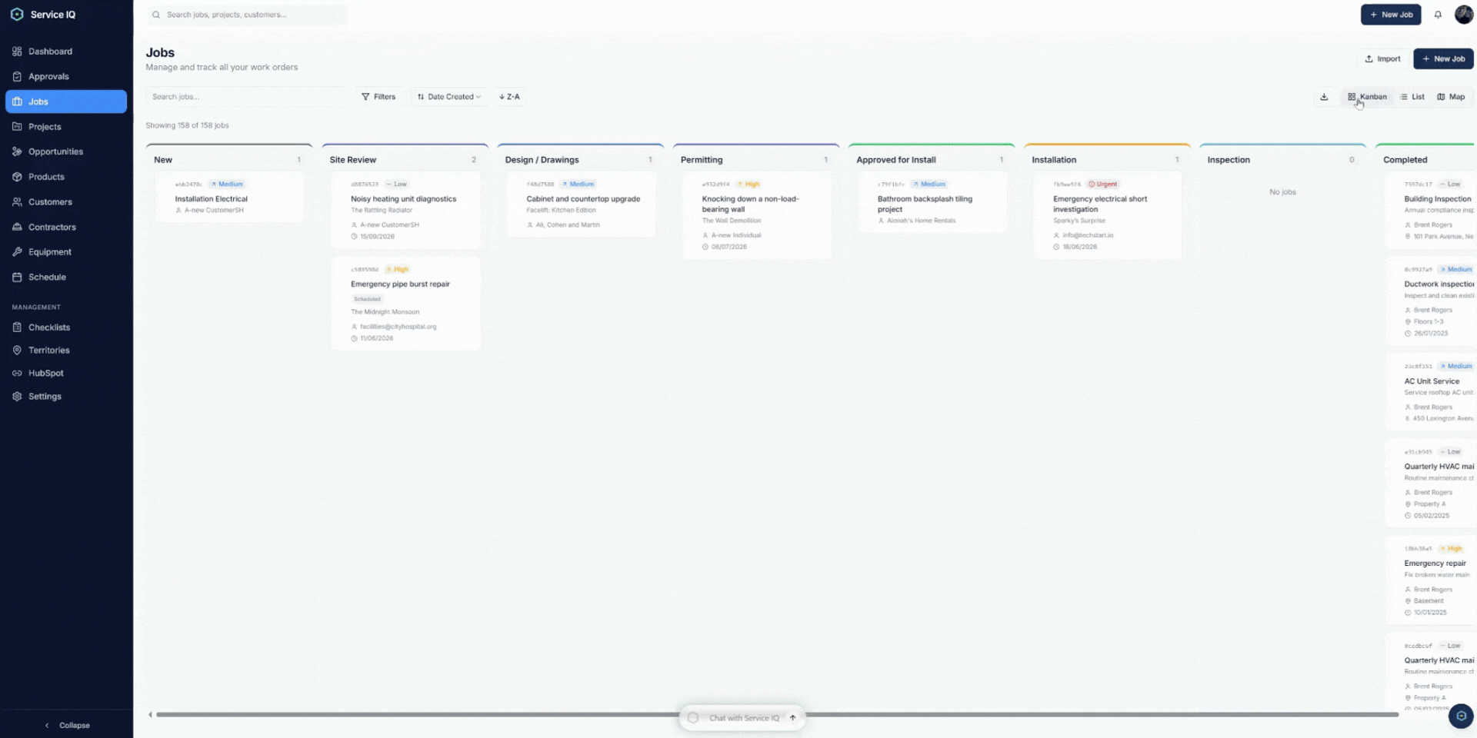Open Knocking down a non-load-bearing wall card
The width and height of the screenshot is (1477, 738).
pos(757,215)
